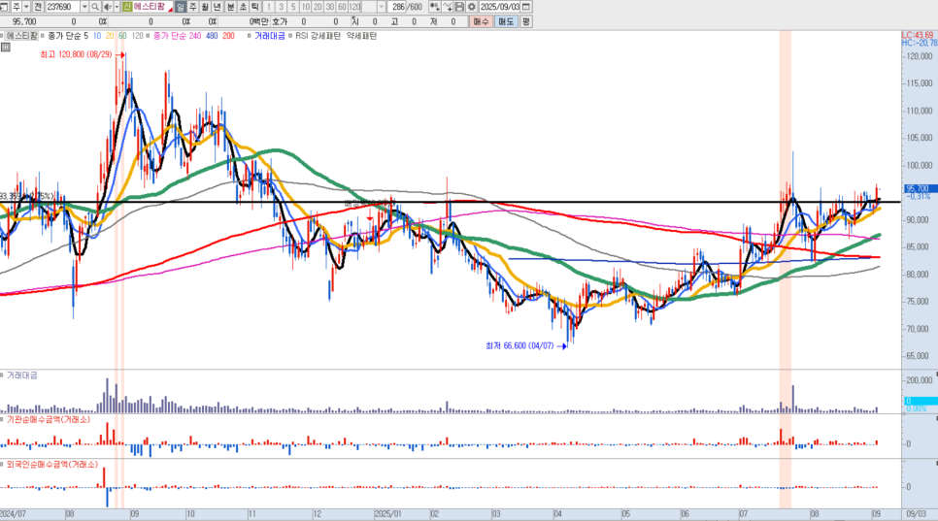Choose the 10 interval button
The image size is (938, 521).
[305, 7]
